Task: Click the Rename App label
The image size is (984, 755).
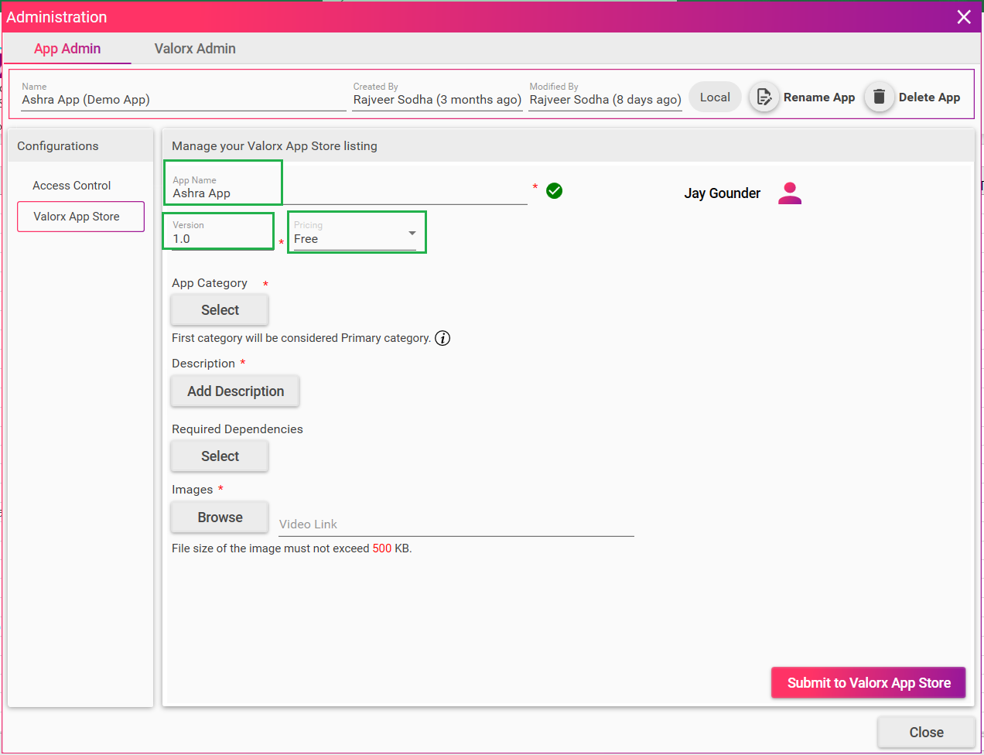Action: coord(819,97)
